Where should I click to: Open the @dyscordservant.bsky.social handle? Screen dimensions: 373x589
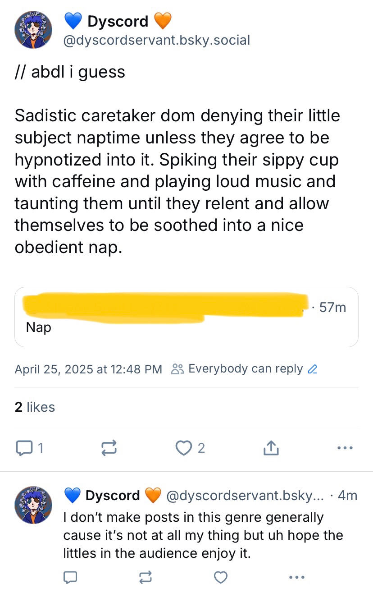157,41
